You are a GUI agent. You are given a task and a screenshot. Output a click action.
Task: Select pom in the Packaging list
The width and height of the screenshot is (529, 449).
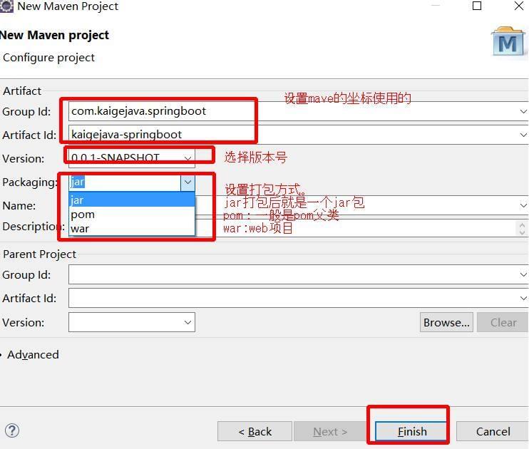pos(132,215)
